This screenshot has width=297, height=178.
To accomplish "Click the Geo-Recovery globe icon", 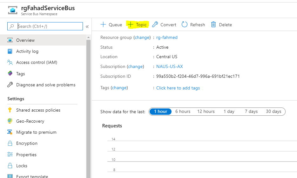I will click(x=10, y=121).
